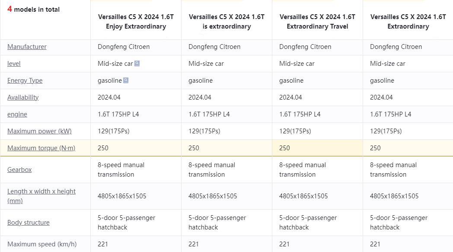The height and width of the screenshot is (252, 453).
Task: Select the Extraordinary Travel model header
Action: click(x=317, y=21)
